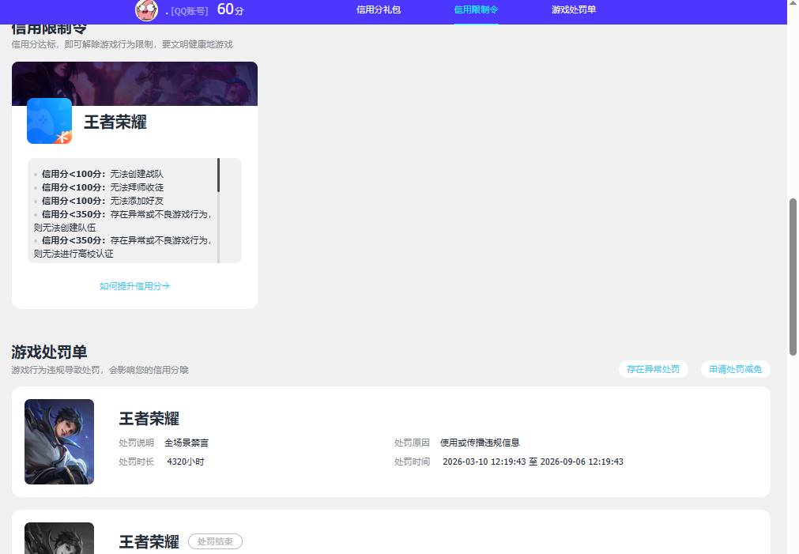Click the restriction list inner scrollbar
The width and height of the screenshot is (799, 554).
[x=219, y=175]
